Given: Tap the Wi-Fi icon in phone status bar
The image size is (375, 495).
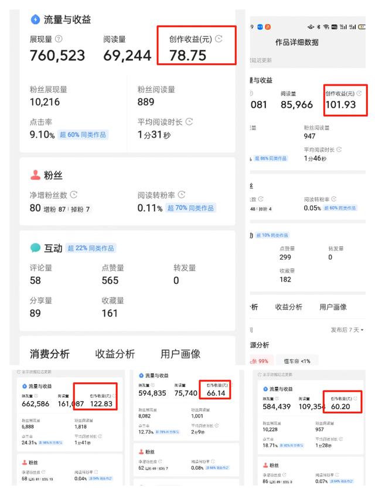Looking at the screenshot, I should (x=326, y=27).
